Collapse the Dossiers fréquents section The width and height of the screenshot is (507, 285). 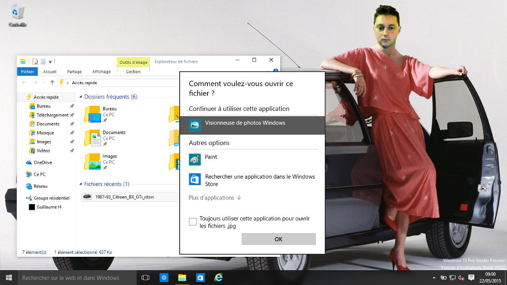pyautogui.click(x=81, y=97)
